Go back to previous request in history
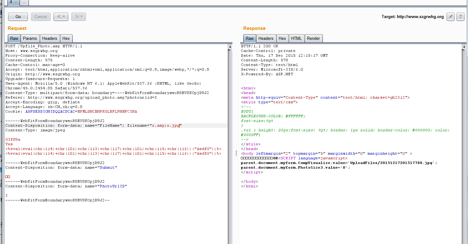Viewport: 468px width, 244px height. point(61,17)
